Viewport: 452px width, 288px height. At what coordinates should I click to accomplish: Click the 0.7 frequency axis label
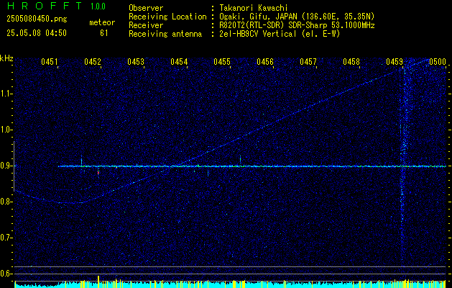5,238
